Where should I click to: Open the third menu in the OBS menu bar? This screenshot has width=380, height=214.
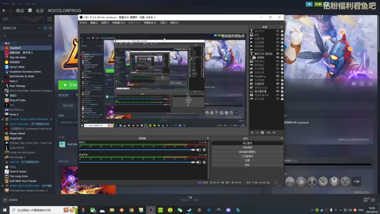click(105, 22)
